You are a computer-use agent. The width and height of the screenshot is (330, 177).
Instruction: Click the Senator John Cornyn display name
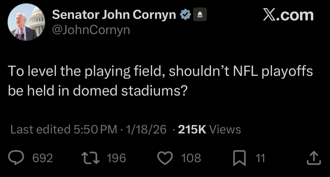coord(114,15)
